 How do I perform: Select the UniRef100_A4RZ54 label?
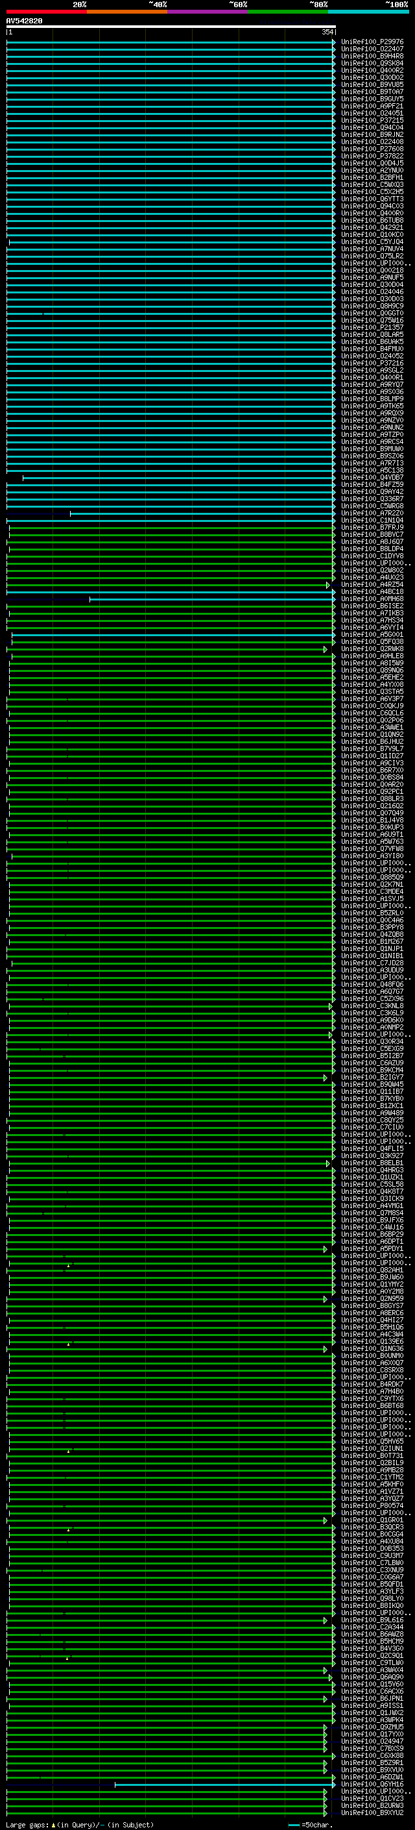click(372, 585)
